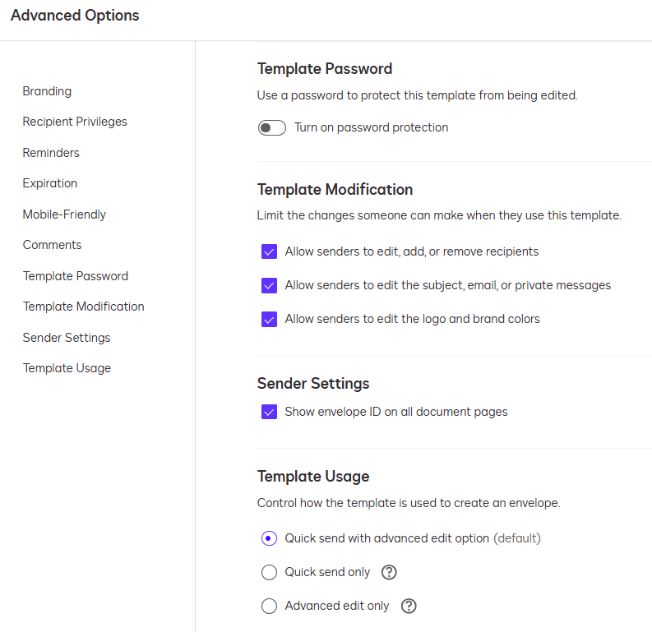652x632 pixels.
Task: Uncheck Allow senders to edit subject, email, messages
Action: (269, 285)
